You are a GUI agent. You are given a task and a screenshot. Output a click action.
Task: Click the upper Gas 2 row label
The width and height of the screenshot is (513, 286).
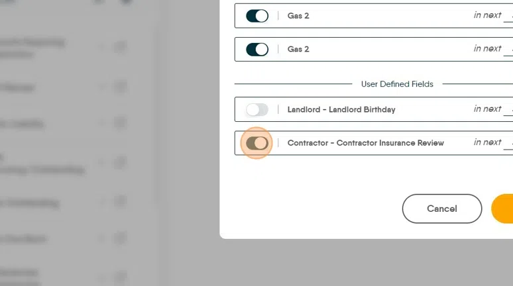pyautogui.click(x=298, y=16)
